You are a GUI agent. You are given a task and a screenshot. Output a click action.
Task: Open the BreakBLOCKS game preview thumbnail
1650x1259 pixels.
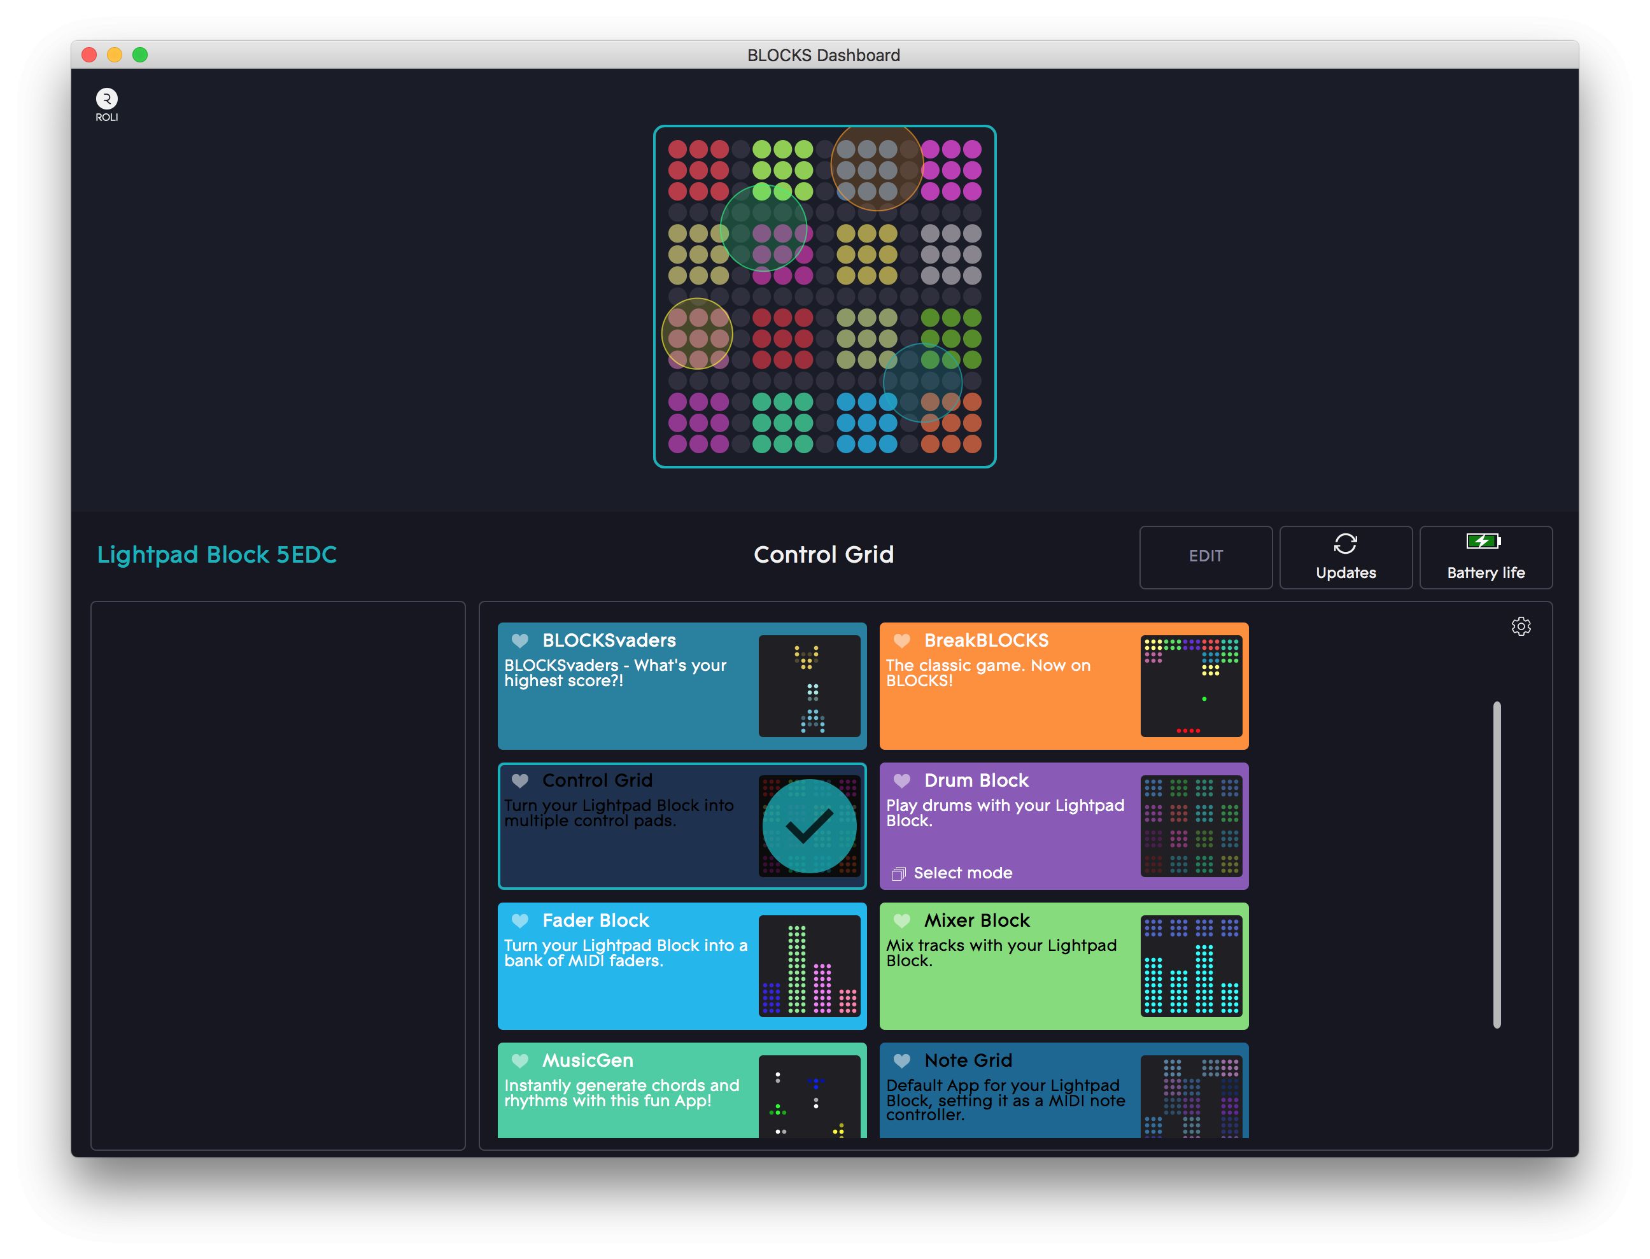coord(1190,686)
